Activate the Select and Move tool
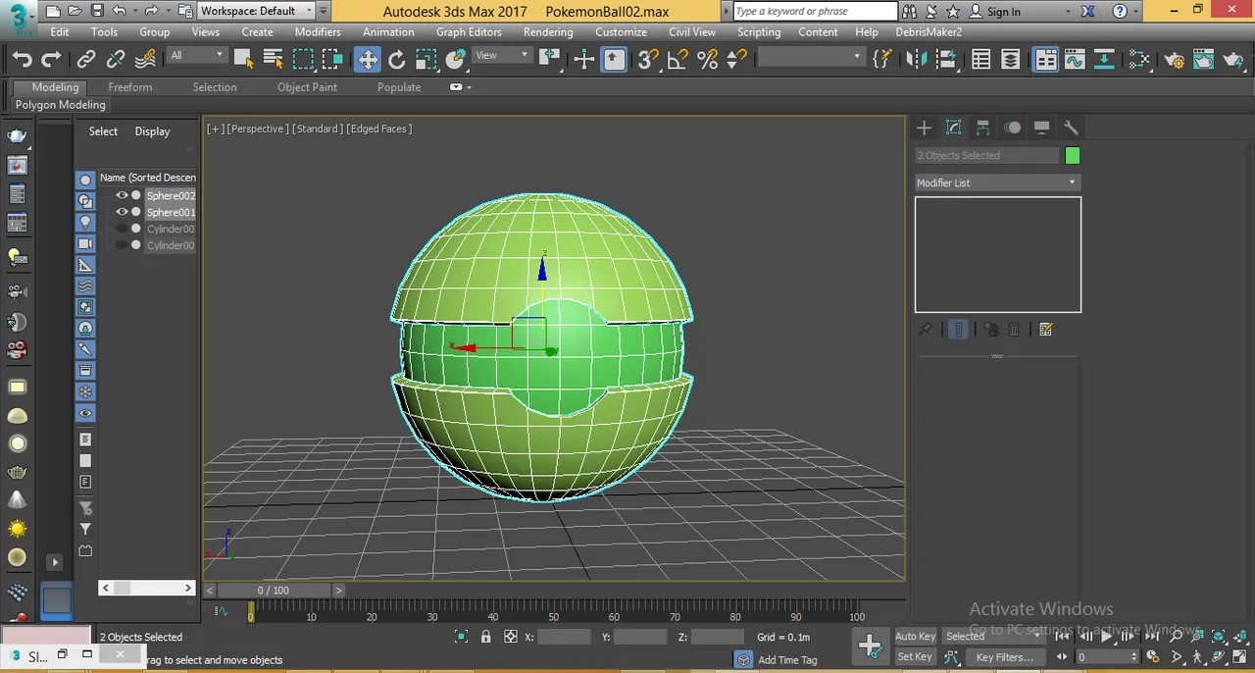Image resolution: width=1255 pixels, height=673 pixels. coord(368,60)
